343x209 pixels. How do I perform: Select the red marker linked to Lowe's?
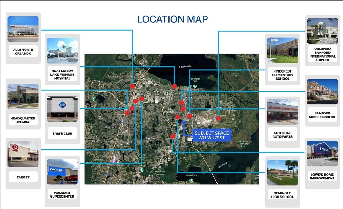pyautogui.click(x=172, y=136)
